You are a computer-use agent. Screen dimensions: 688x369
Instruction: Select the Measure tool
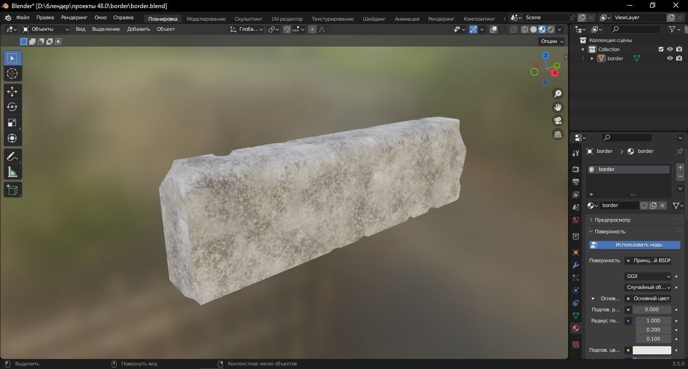(x=13, y=173)
